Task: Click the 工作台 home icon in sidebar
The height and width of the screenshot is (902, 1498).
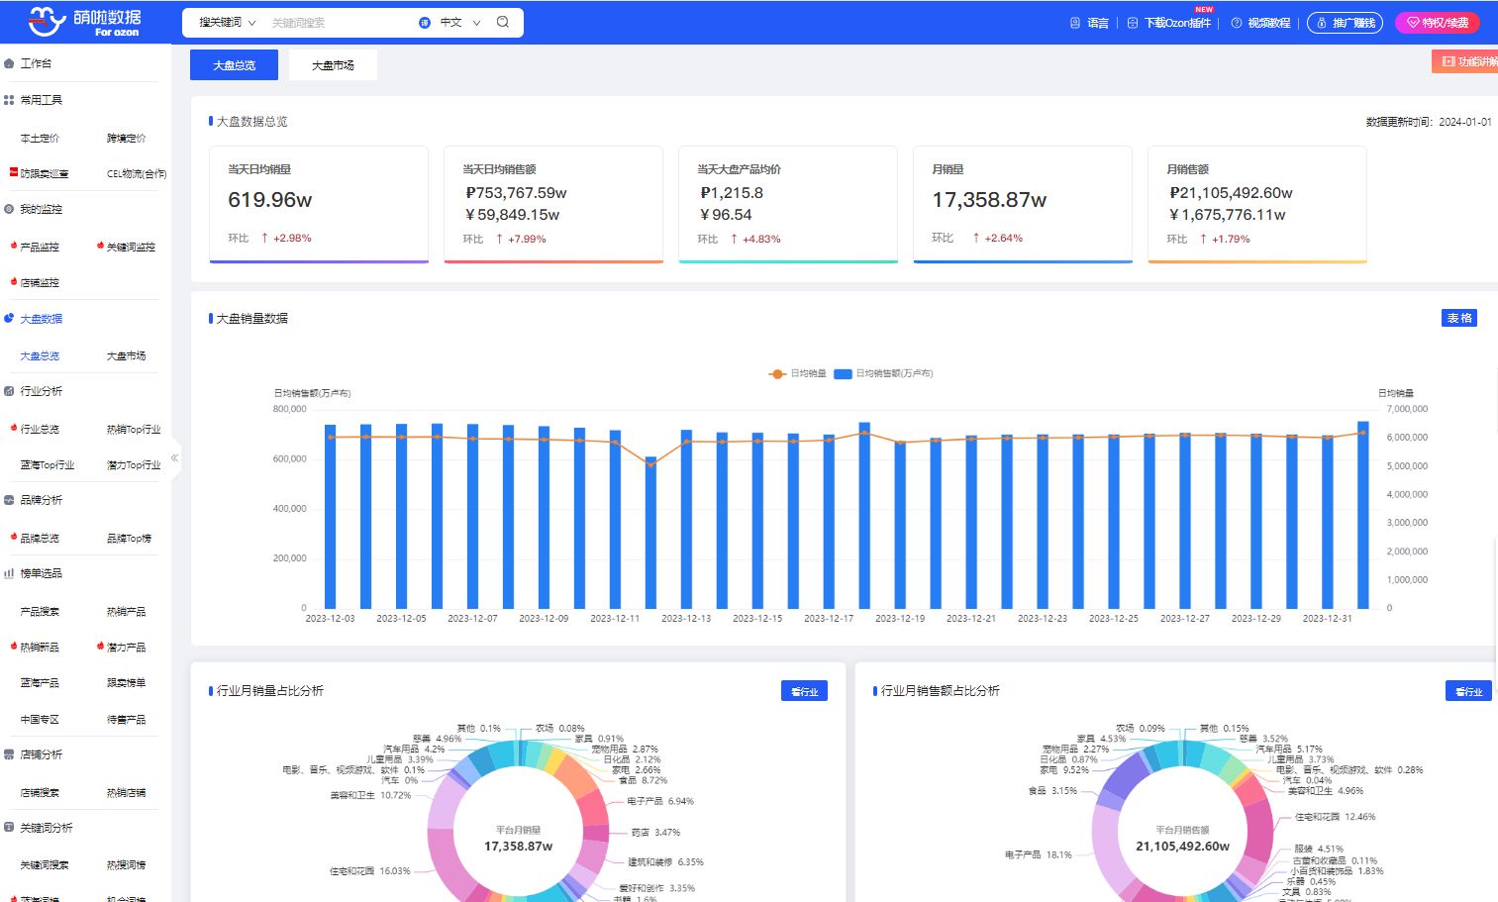Action: click(x=10, y=63)
